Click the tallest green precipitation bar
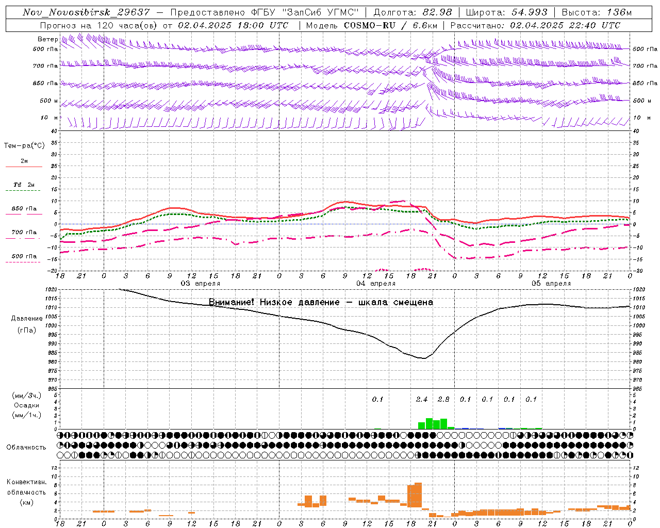This screenshot has height=528, width=660. click(x=429, y=423)
